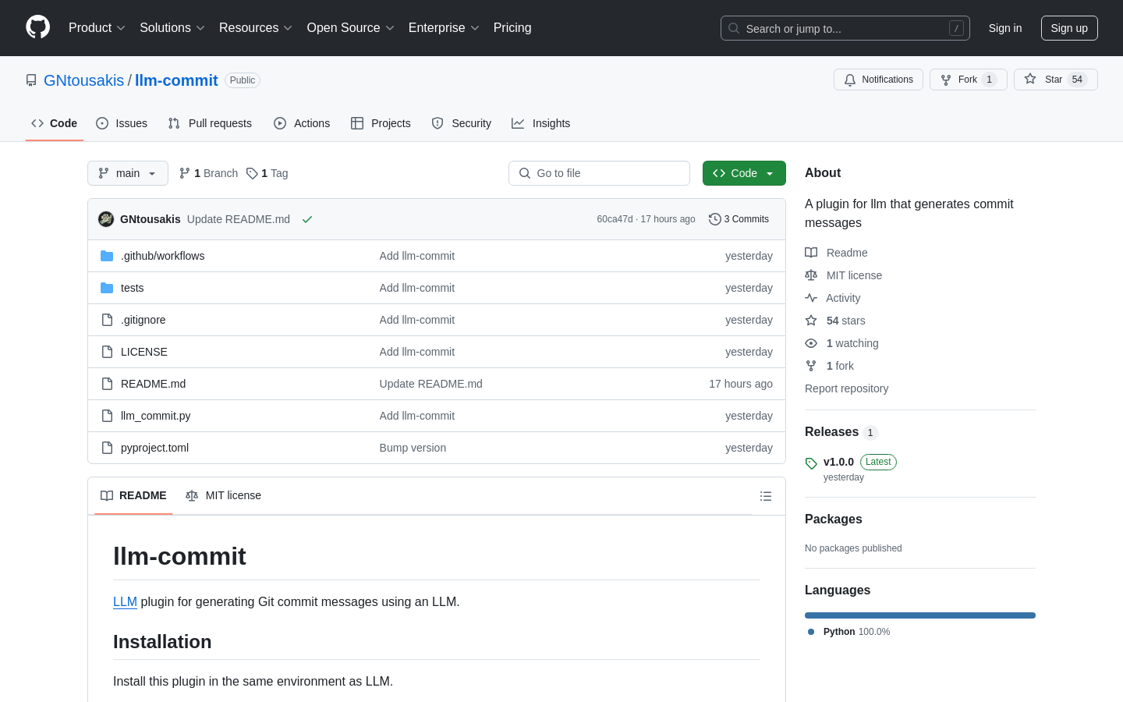Open the Releases heading link
The width and height of the screenshot is (1123, 702).
(x=841, y=432)
